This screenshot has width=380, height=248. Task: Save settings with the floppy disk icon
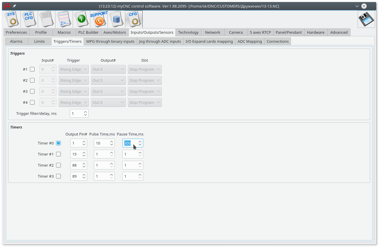click(x=366, y=19)
